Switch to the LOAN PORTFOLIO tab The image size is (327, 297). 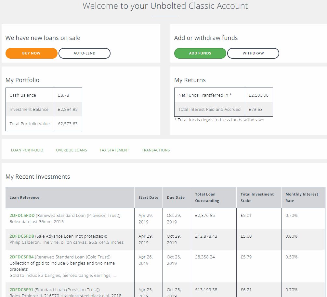coord(27,150)
